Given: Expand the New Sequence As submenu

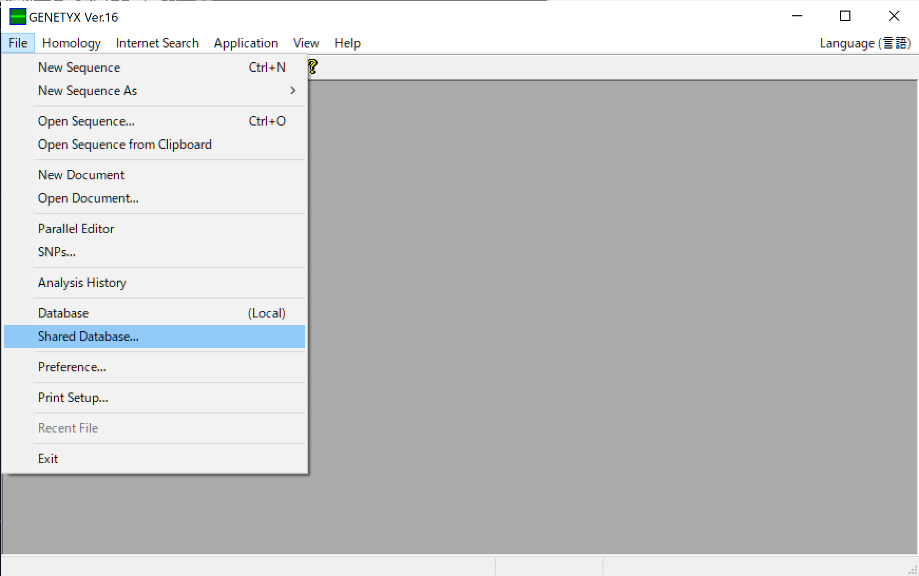Looking at the screenshot, I should tap(155, 91).
